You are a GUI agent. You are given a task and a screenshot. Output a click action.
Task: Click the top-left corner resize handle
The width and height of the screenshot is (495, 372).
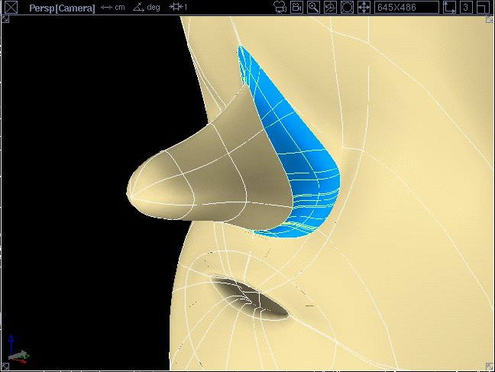pyautogui.click(x=5, y=19)
